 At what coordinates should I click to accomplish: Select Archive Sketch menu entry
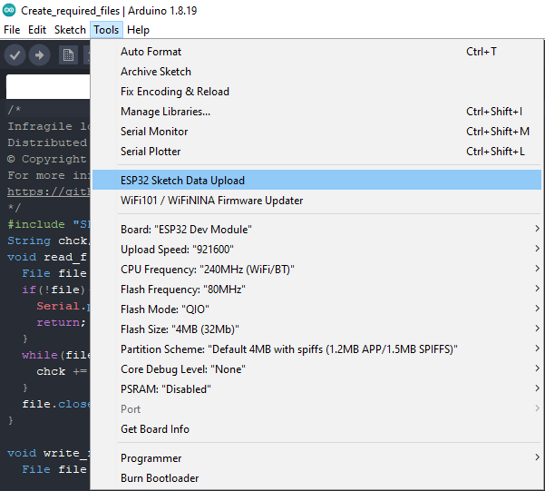(316, 72)
